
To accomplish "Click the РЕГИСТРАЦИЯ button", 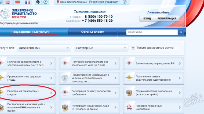I will 167,18.
